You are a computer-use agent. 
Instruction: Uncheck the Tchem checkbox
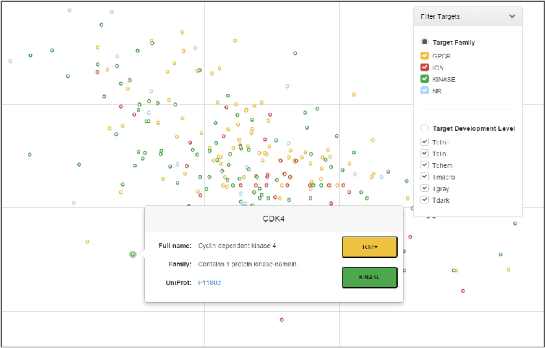pos(424,165)
